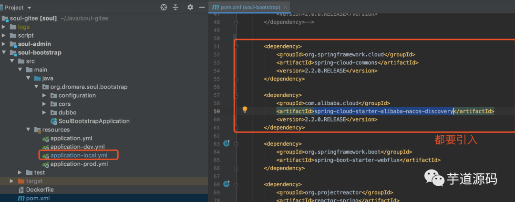Click the soul-admin module folder icon
Viewport: 515px width, 202px height.
pos(13,44)
